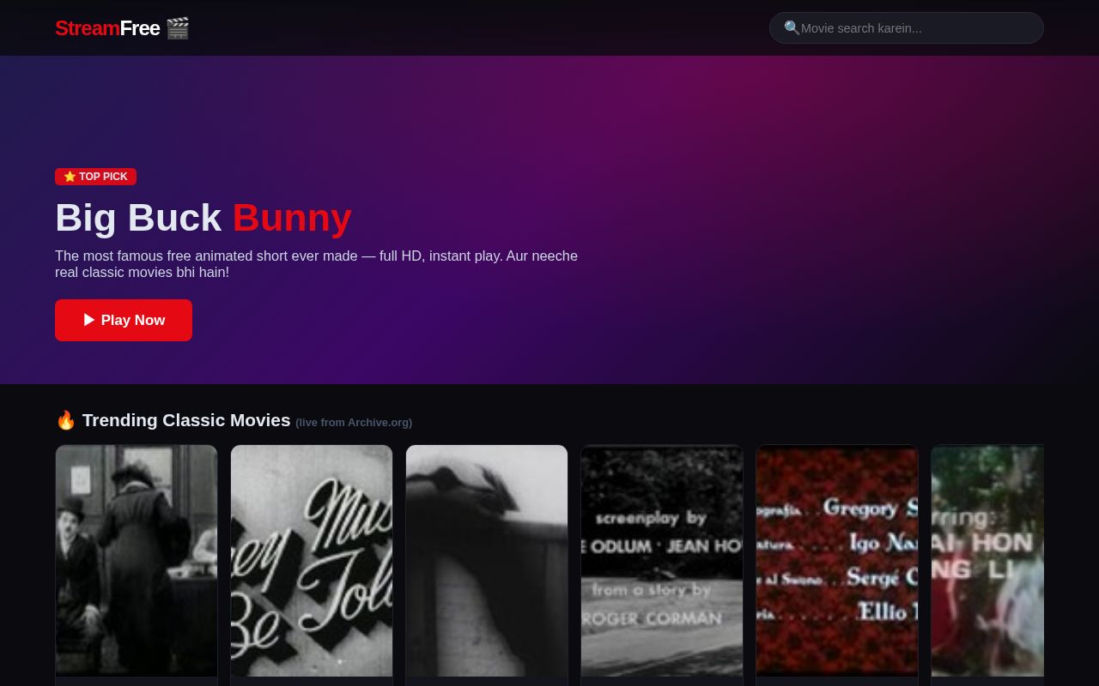Click the Trending Classic Movies heading
This screenshot has width=1099, height=686.
pyautogui.click(x=186, y=420)
